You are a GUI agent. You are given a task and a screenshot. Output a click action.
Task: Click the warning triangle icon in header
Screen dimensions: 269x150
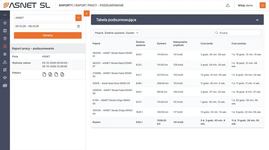click(x=228, y=5)
